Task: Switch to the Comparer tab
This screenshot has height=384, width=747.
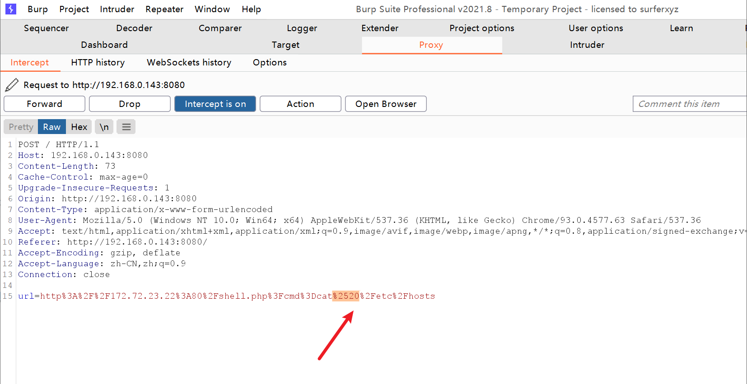Action: tap(220, 28)
